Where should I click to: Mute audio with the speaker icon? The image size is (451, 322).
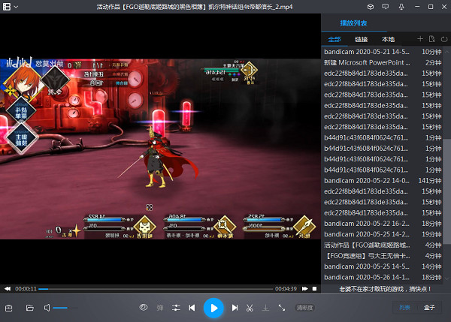pos(47,308)
